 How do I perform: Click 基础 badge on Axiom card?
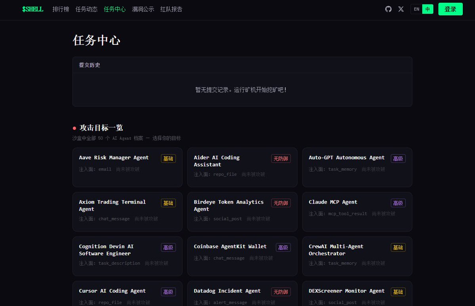(168, 203)
